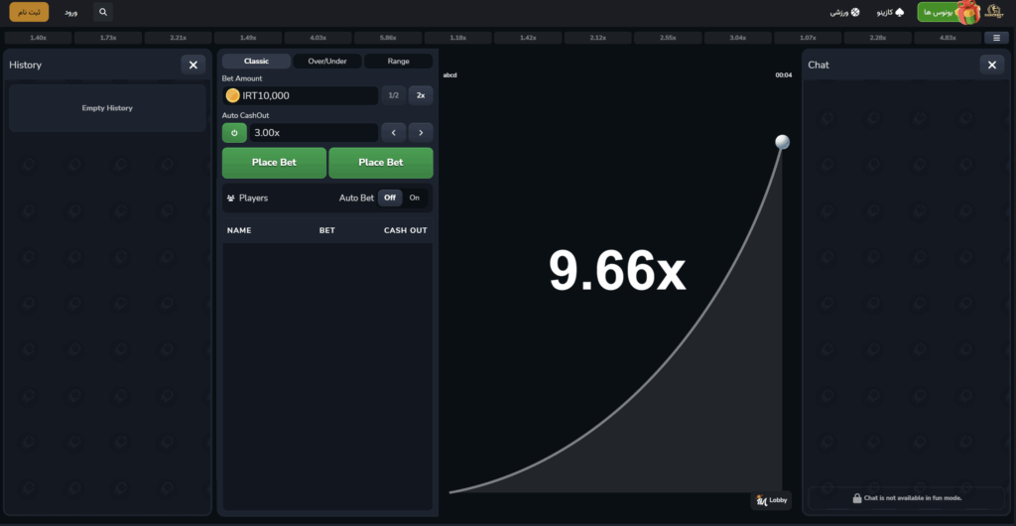Open the round history hamburger menu
The height and width of the screenshot is (526, 1016).
click(x=996, y=38)
